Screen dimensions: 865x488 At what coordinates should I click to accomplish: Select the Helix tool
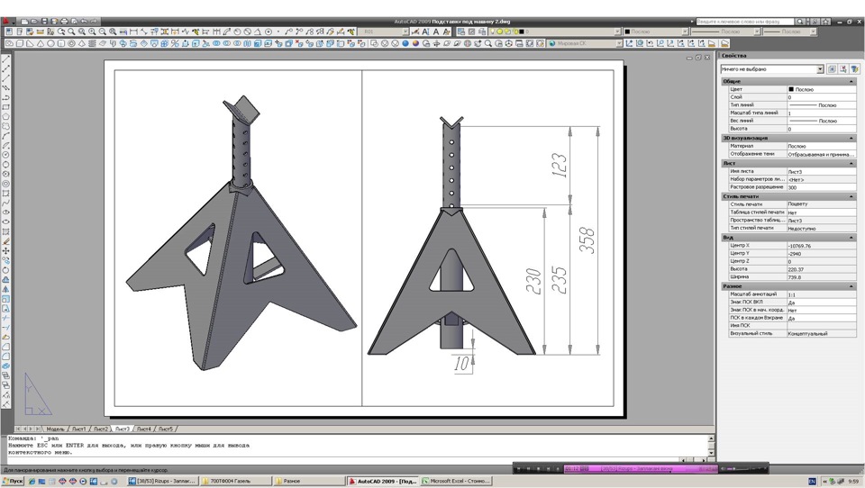(92, 43)
